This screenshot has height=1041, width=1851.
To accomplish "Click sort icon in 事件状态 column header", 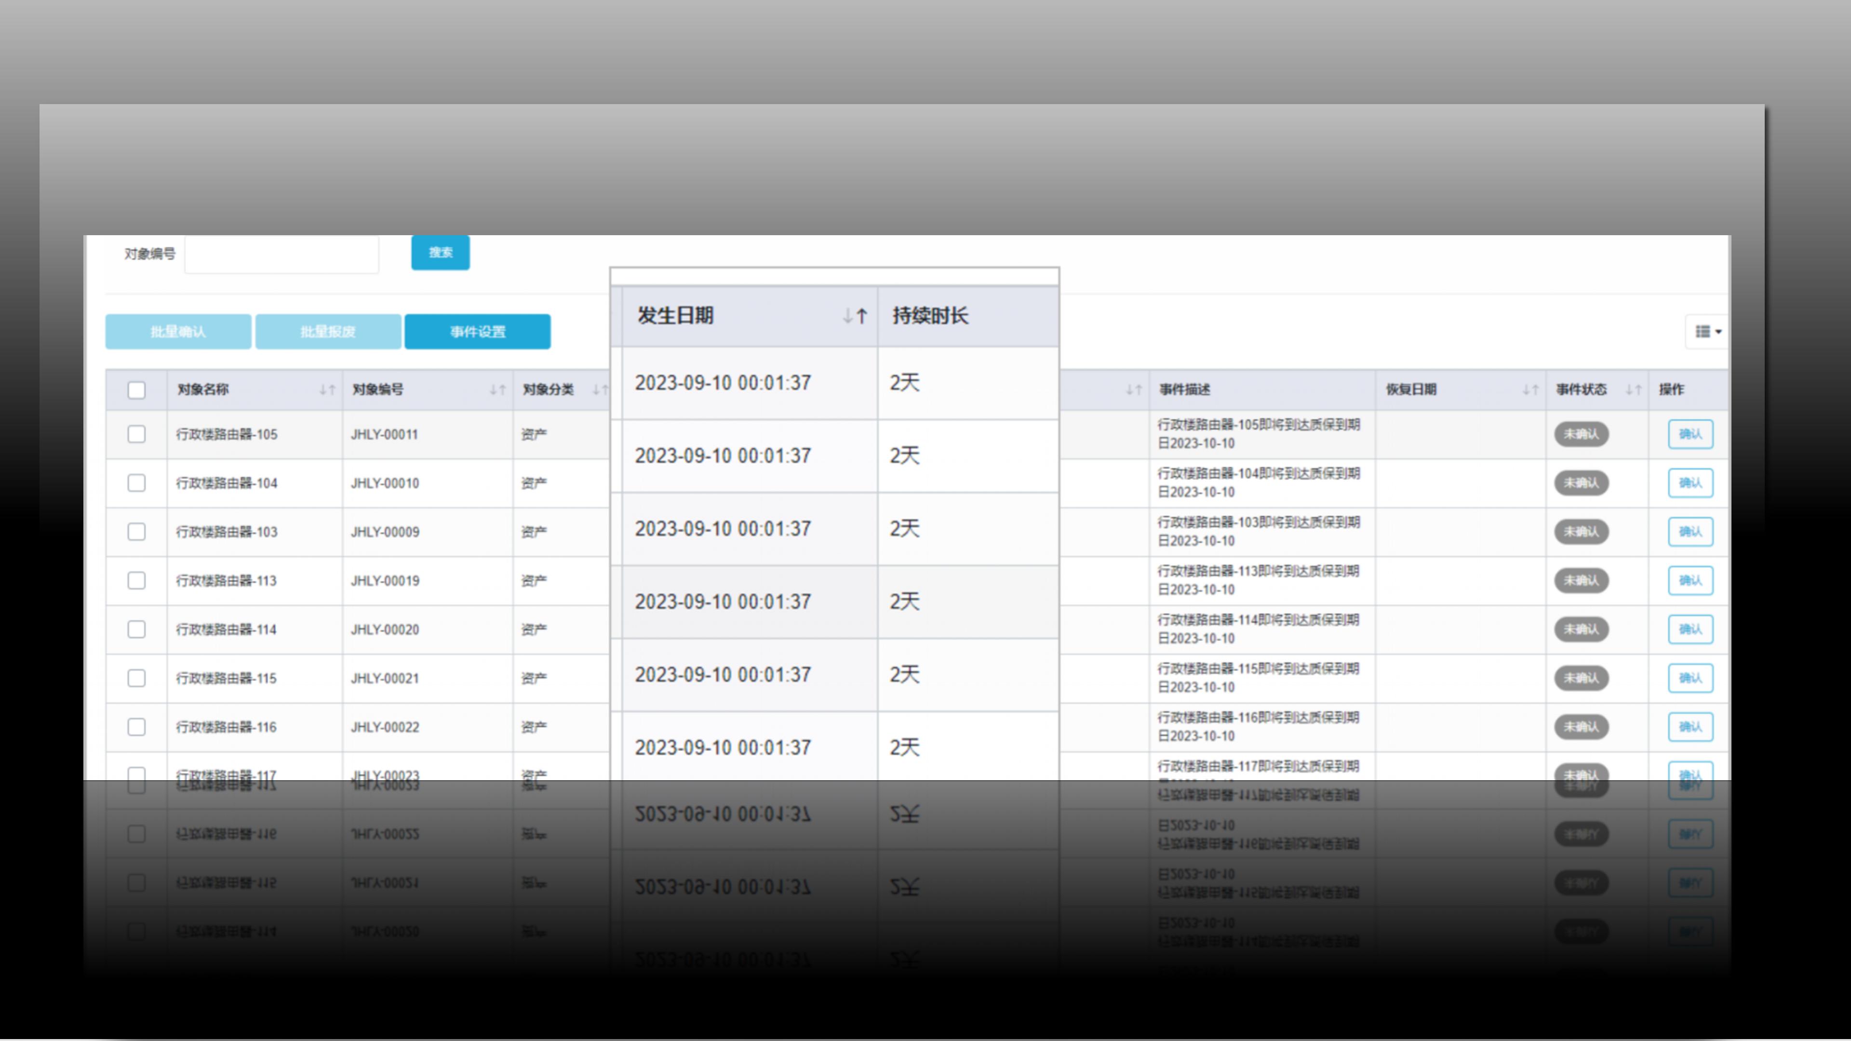I will click(1633, 389).
